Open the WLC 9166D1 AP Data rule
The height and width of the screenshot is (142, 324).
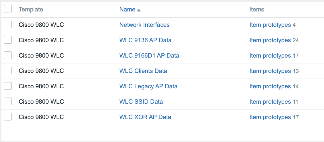[149, 56]
